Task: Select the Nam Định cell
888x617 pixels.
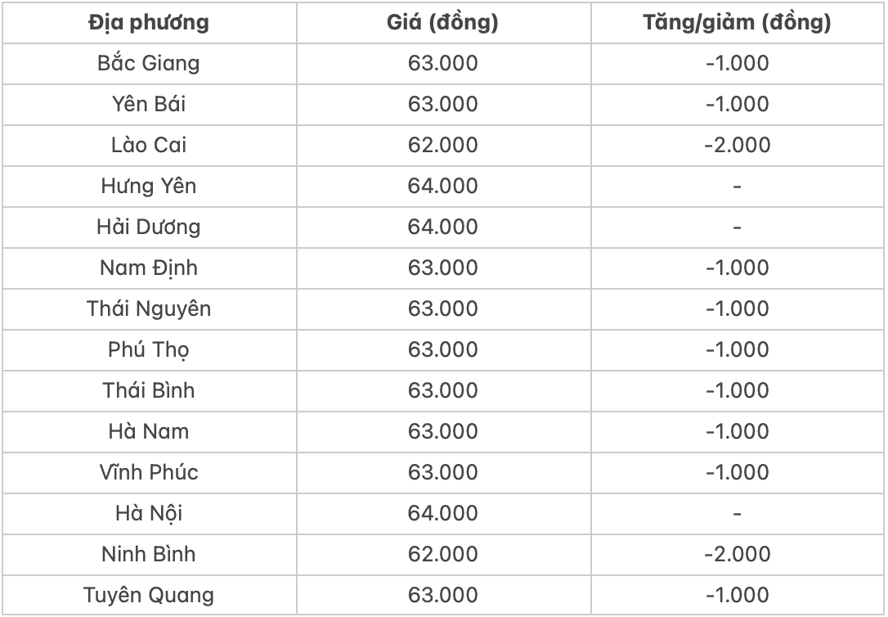Action: [149, 268]
